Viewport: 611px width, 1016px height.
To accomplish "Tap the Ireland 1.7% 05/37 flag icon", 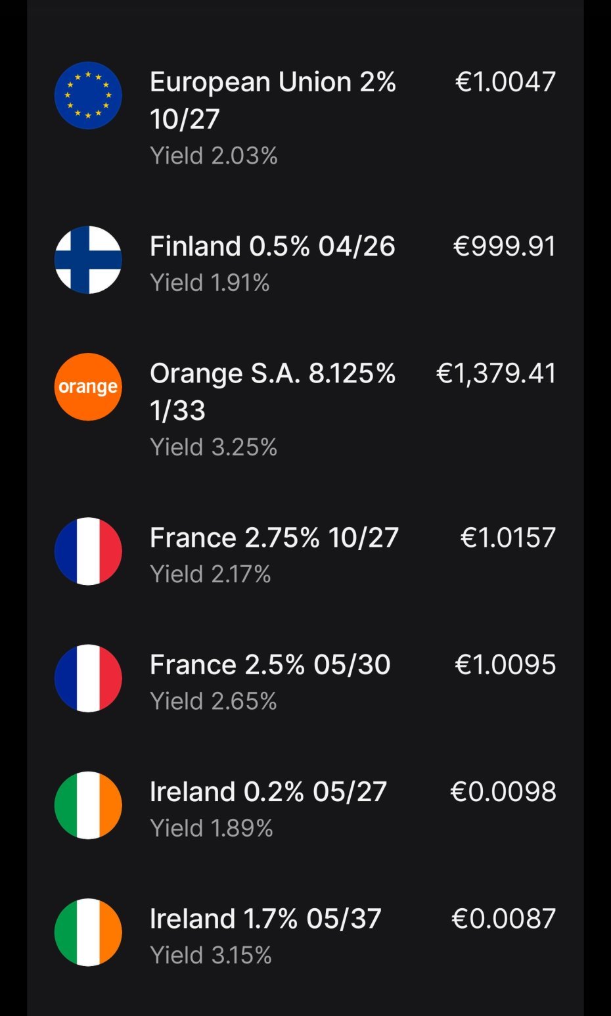I will tap(88, 931).
